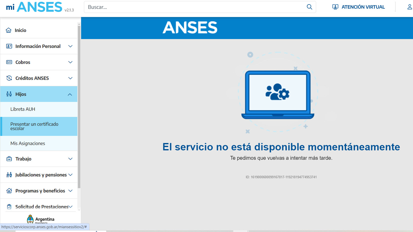This screenshot has height=232, width=413.
Task: Click the error ID number text
Action: pos(281,177)
